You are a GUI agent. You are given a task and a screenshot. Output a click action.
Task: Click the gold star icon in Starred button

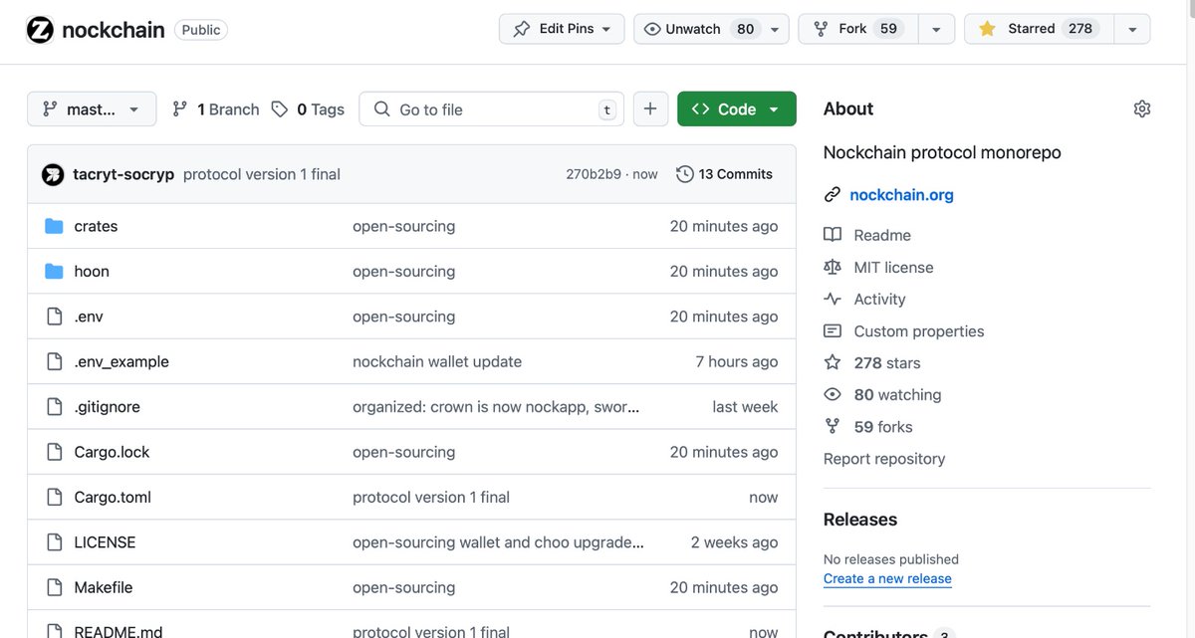click(987, 29)
